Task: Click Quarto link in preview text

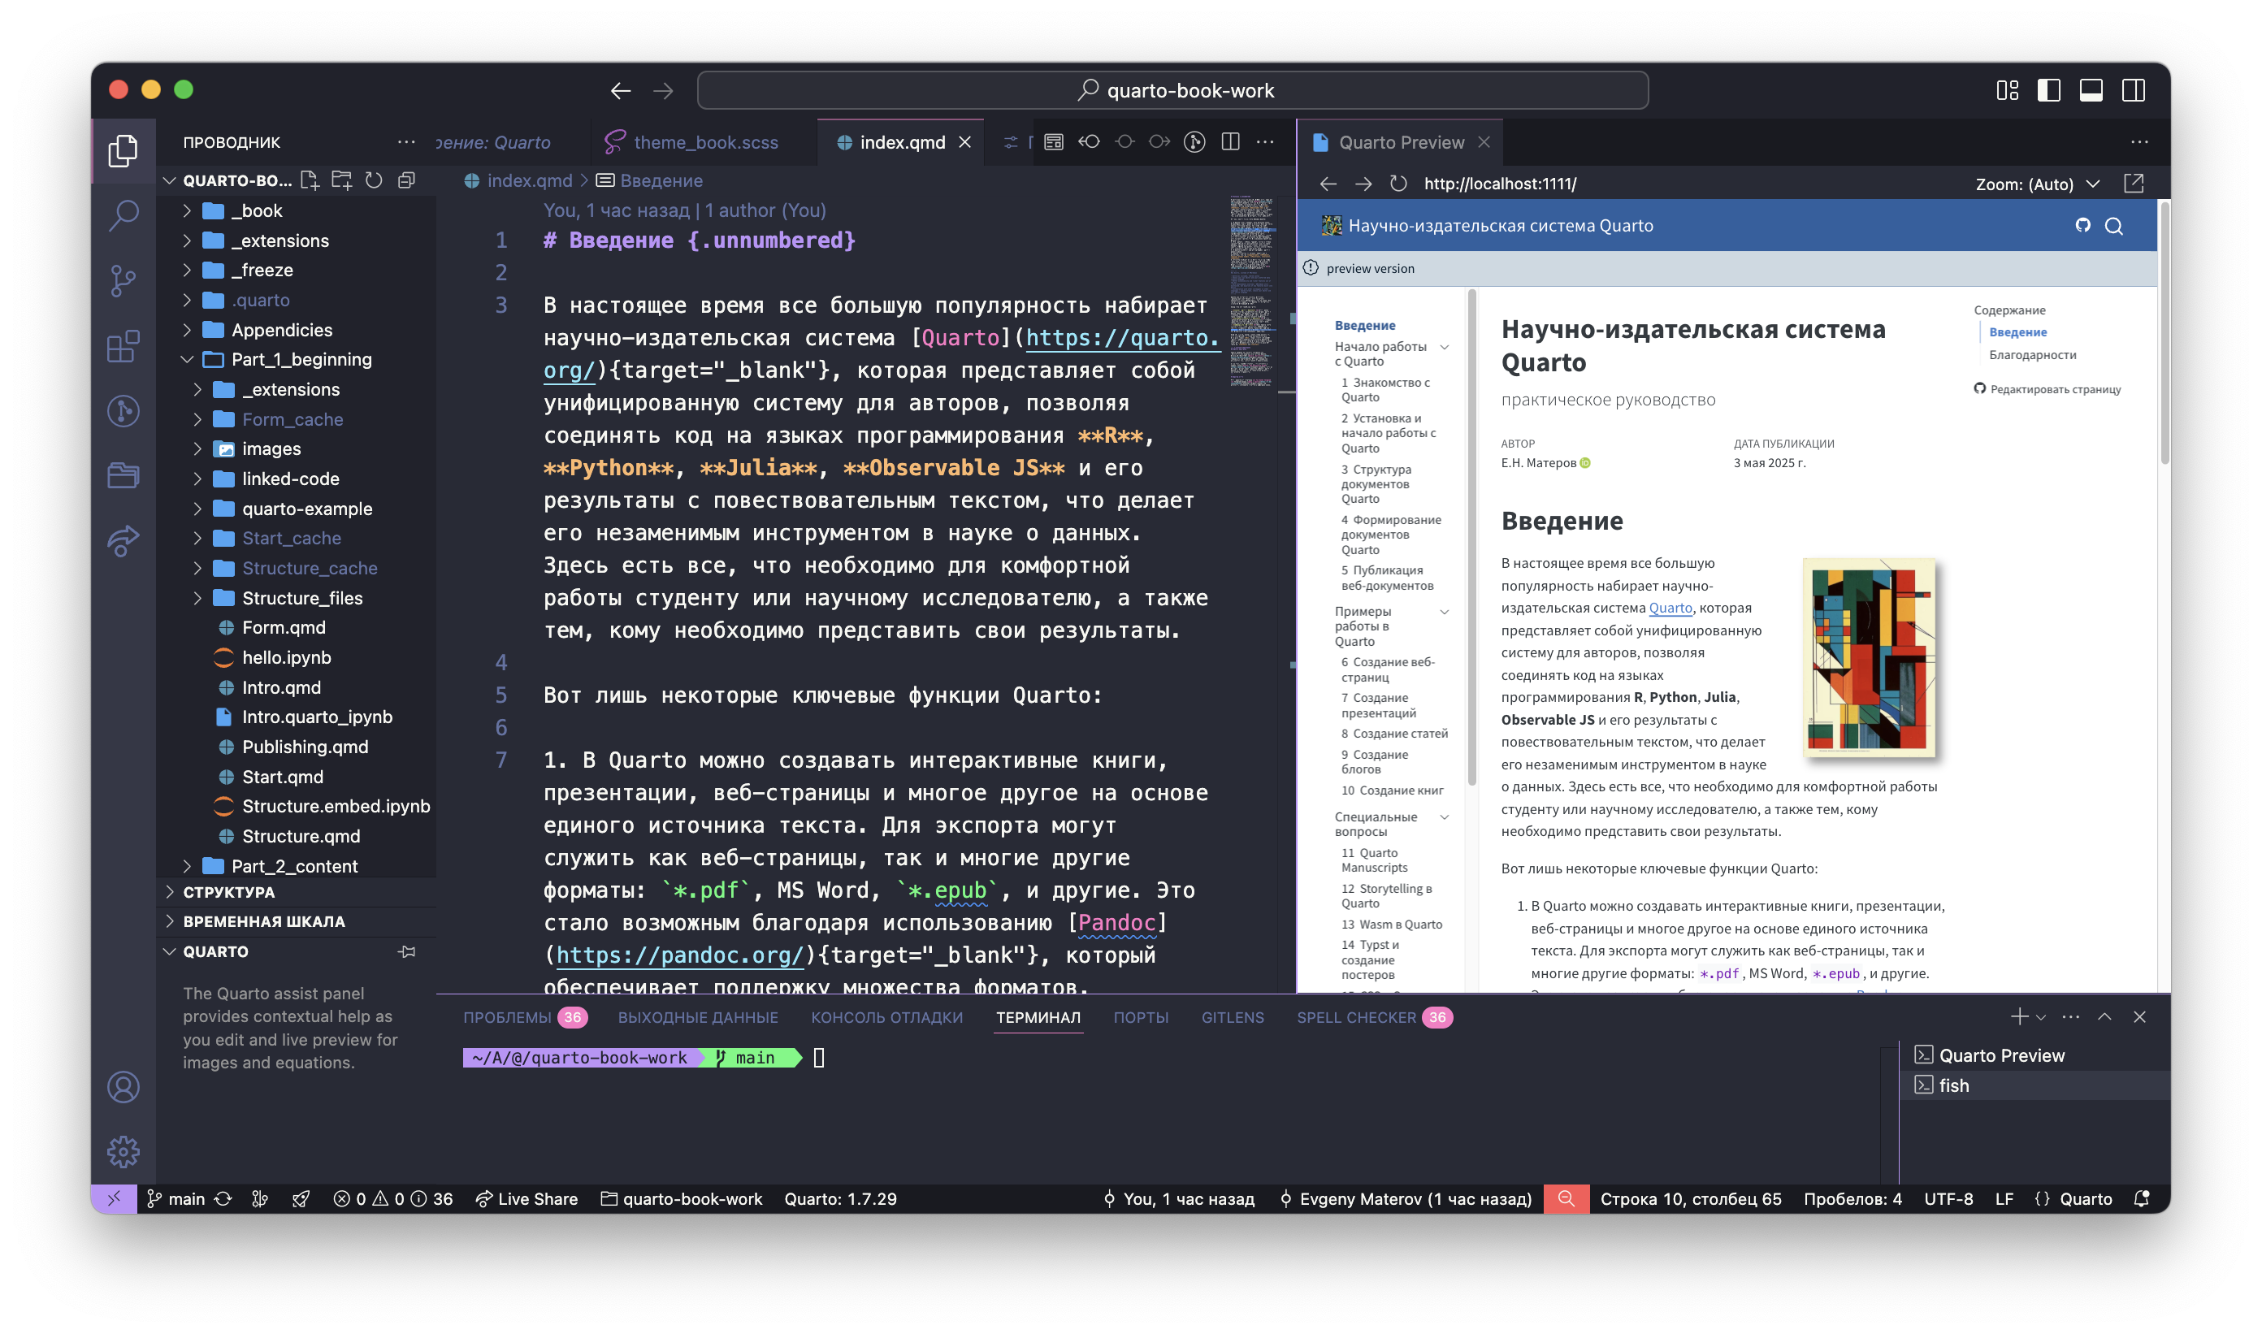Action: 1670,609
